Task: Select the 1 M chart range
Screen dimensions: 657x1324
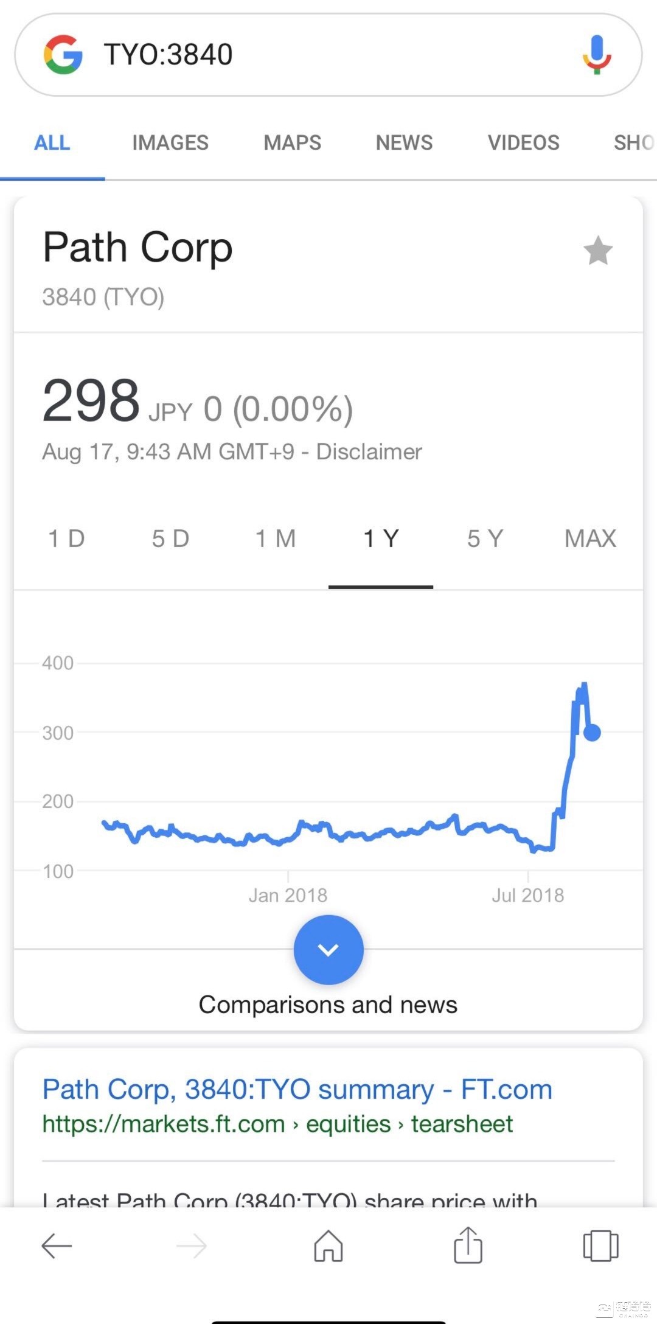Action: pyautogui.click(x=276, y=538)
